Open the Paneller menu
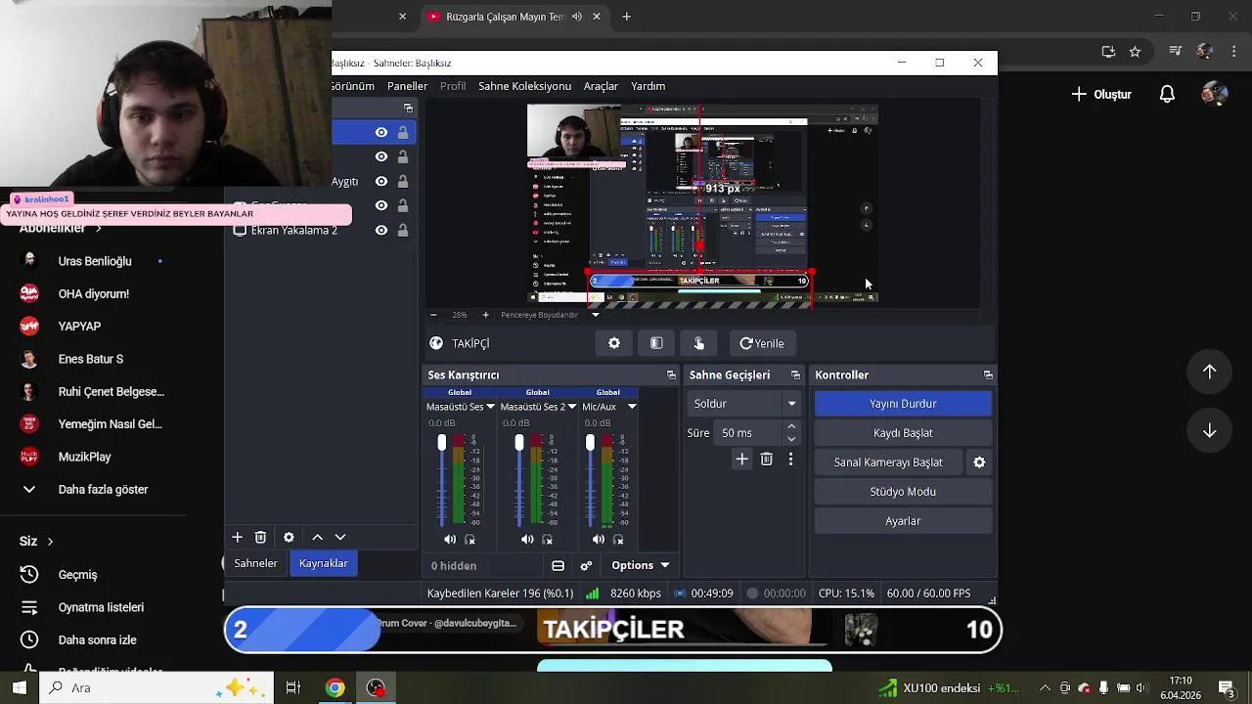This screenshot has height=704, width=1252. (x=407, y=86)
